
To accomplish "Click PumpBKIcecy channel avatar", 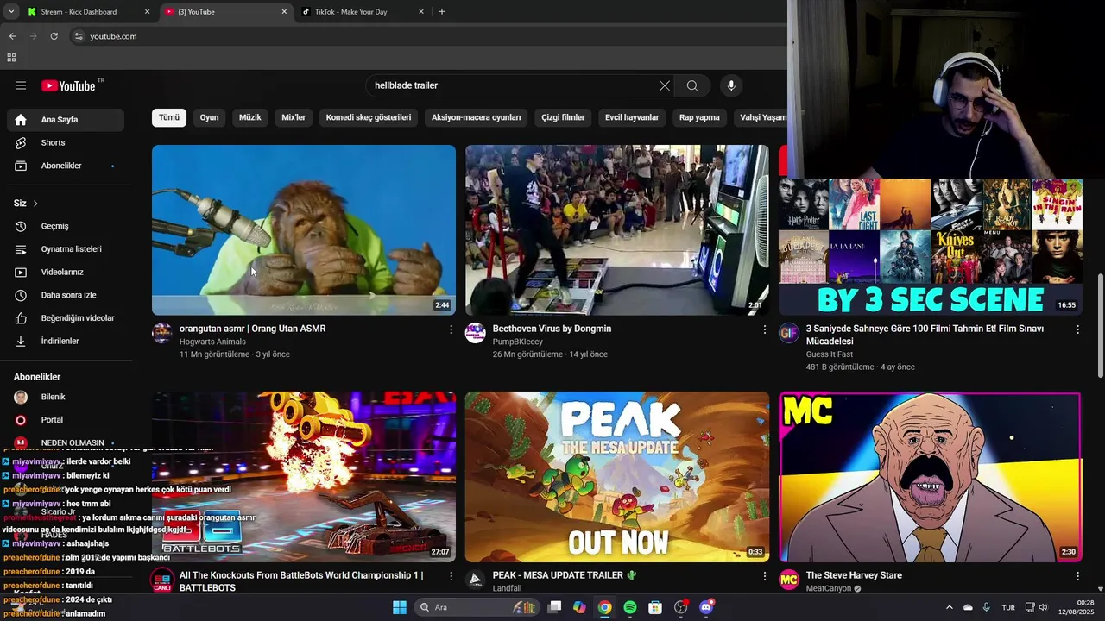I will pyautogui.click(x=476, y=333).
